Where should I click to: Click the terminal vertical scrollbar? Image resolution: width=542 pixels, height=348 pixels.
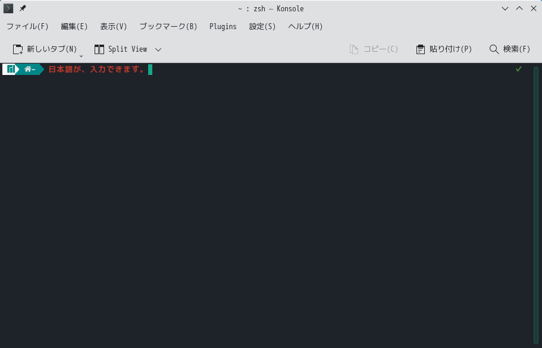click(x=536, y=205)
